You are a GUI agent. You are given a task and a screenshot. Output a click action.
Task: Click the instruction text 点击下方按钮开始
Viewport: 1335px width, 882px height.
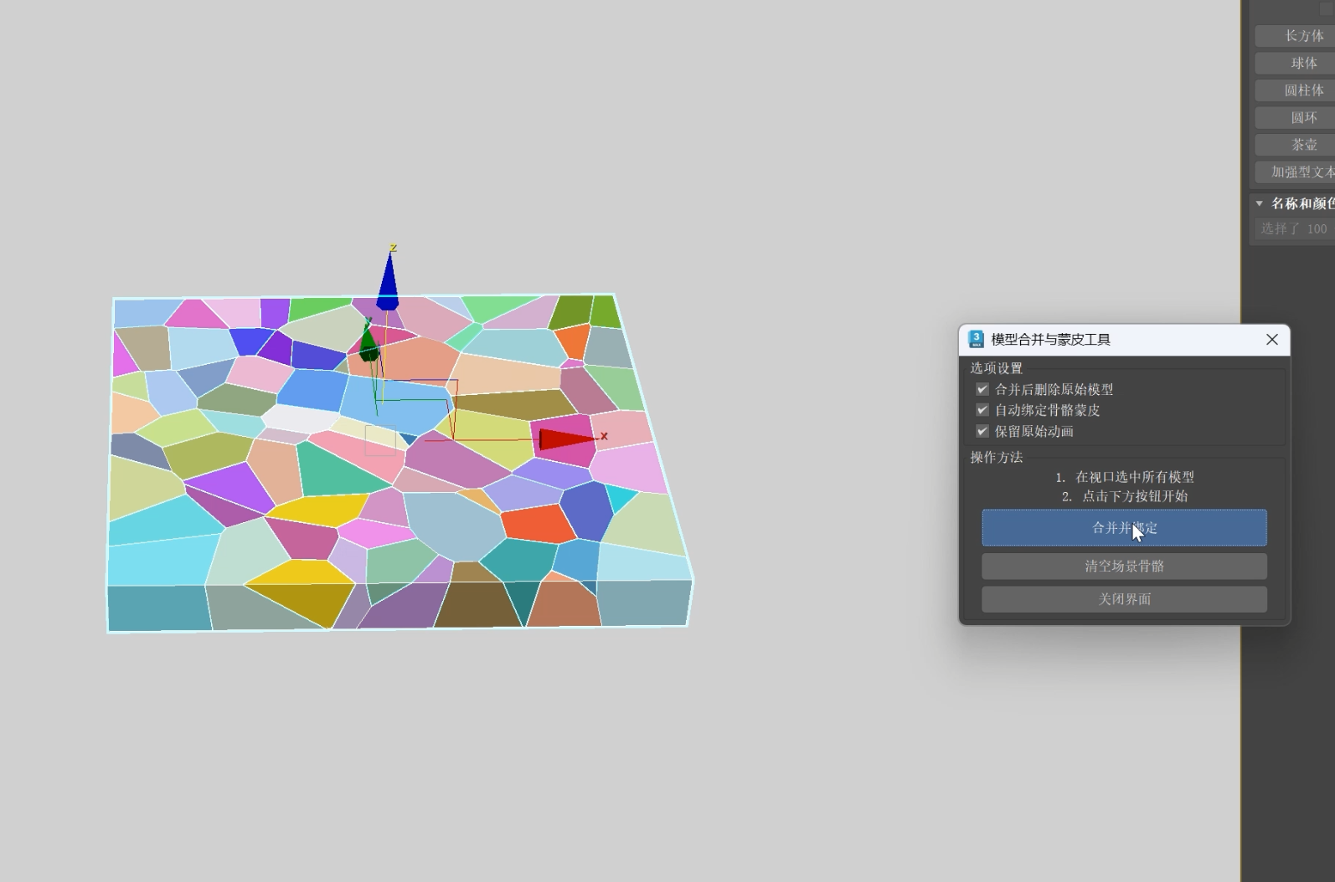pos(1135,496)
